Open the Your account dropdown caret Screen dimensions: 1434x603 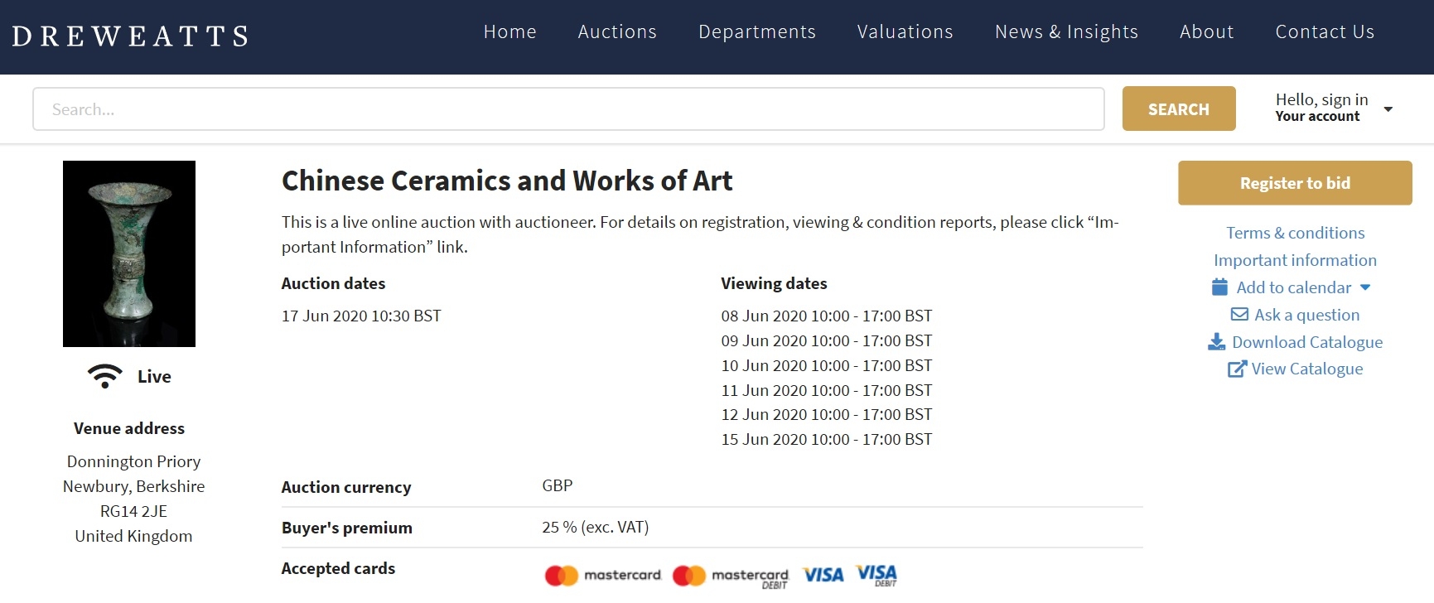[x=1388, y=109]
